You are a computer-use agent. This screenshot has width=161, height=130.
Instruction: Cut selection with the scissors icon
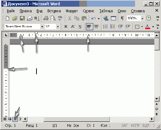pyautogui.click(x=69, y=18)
